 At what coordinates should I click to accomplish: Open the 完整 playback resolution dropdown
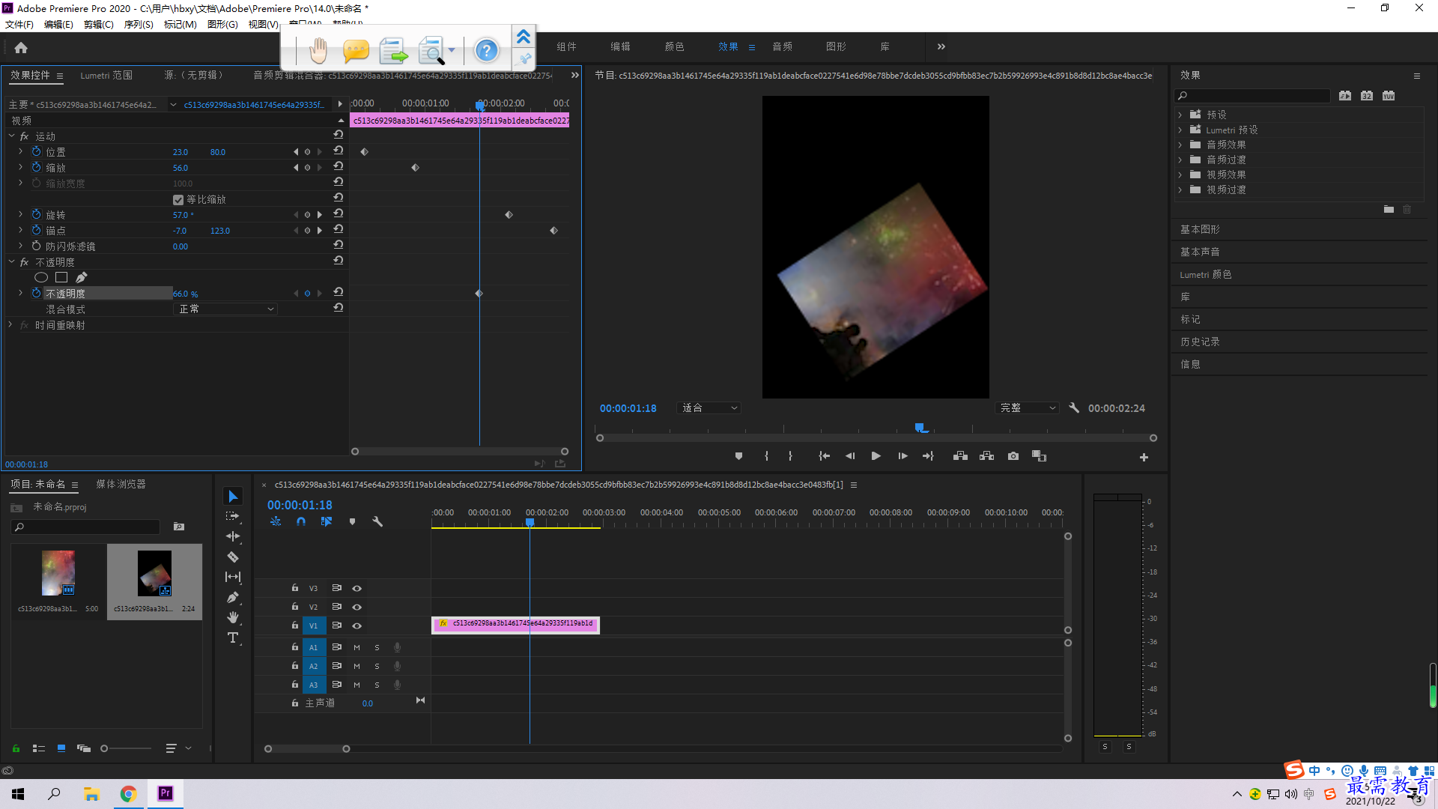tap(1027, 407)
